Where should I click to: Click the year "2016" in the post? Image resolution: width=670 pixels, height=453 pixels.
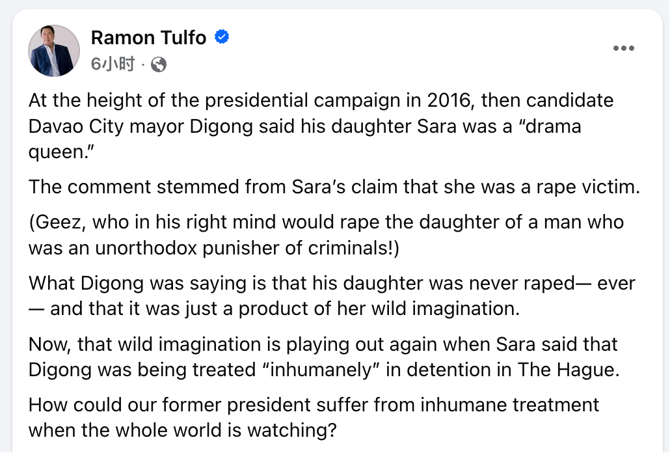point(451,101)
